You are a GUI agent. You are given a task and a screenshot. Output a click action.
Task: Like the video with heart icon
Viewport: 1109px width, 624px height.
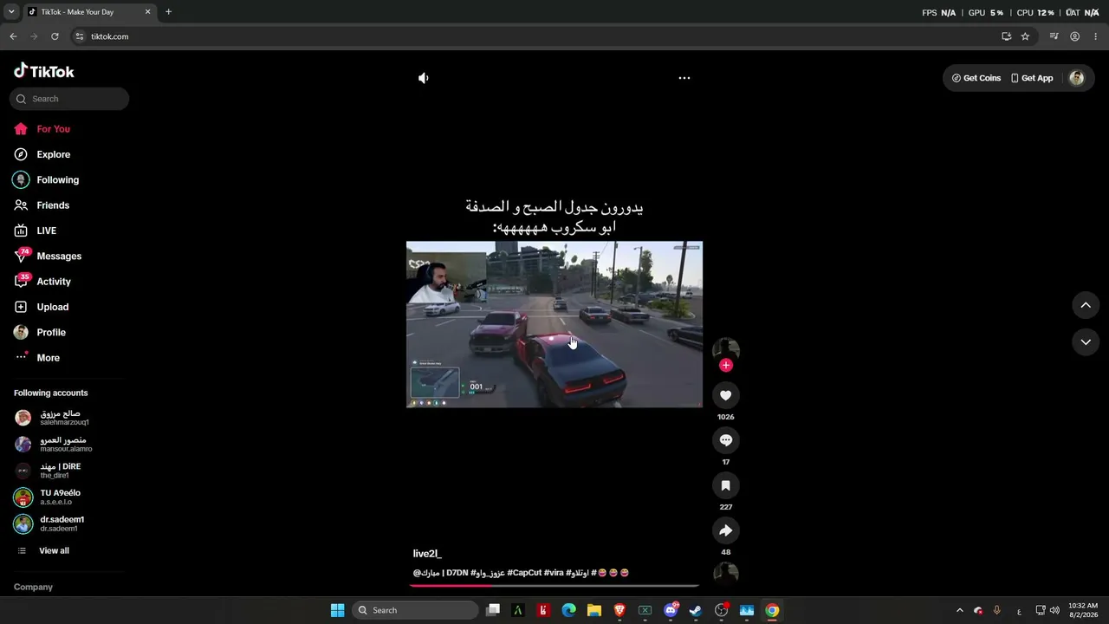726,395
